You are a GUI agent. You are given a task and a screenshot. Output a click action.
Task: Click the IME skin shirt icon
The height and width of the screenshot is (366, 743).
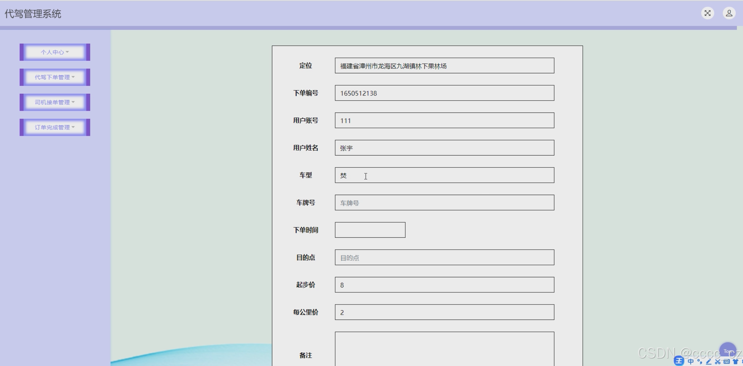[x=736, y=361]
